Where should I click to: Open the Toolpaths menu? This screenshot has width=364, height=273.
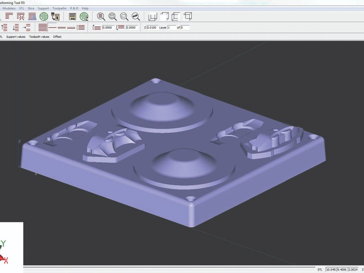59,8
